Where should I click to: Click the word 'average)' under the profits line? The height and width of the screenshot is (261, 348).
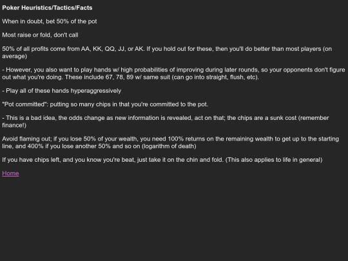15,56
